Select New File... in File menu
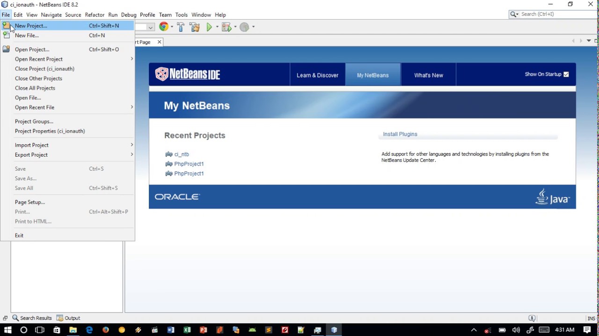This screenshot has height=336, width=599. click(67, 35)
